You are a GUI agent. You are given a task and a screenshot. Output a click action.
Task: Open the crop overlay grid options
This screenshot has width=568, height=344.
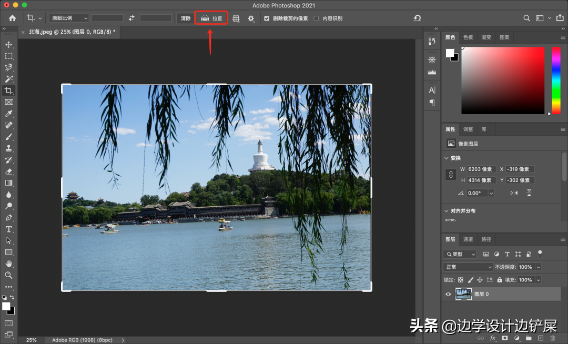[236, 18]
